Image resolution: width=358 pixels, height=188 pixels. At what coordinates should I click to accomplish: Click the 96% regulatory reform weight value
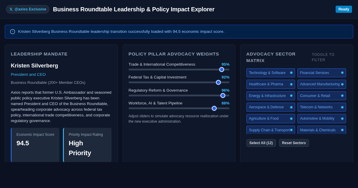(x=226, y=90)
